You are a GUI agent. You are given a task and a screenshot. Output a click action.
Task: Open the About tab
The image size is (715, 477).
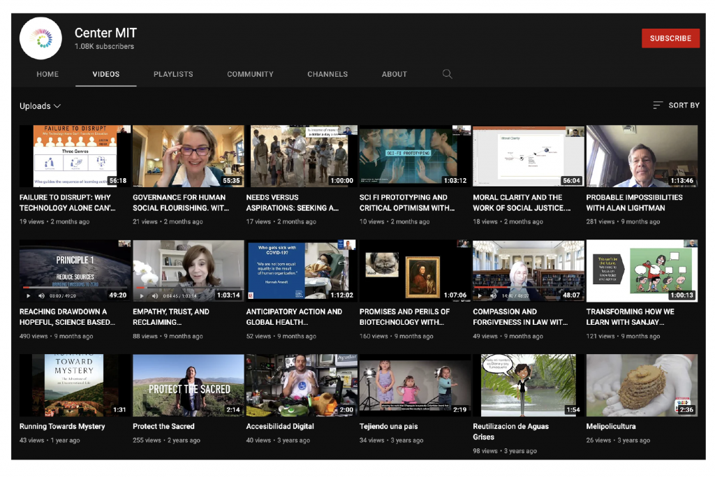click(x=394, y=74)
